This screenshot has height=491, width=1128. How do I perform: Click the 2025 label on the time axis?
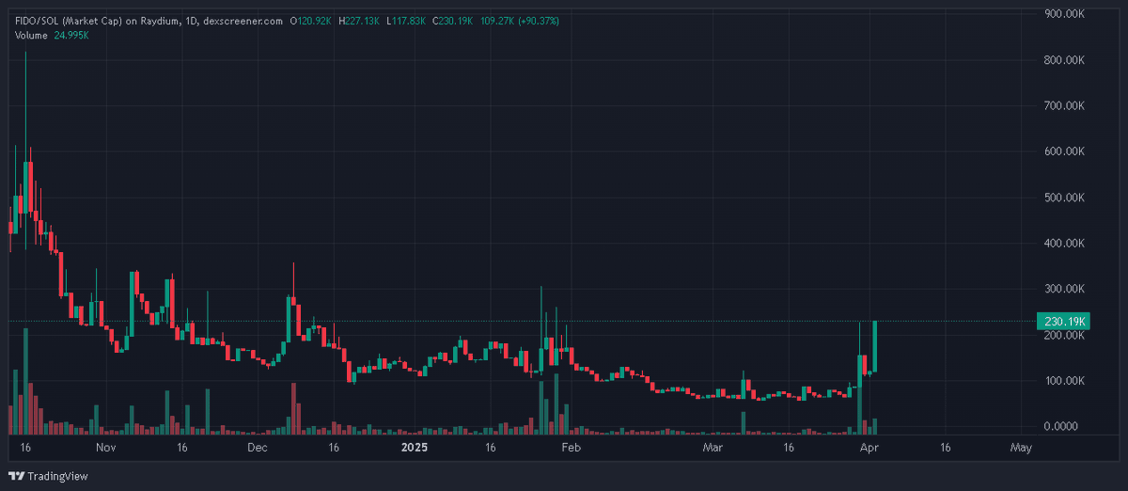[x=414, y=448]
